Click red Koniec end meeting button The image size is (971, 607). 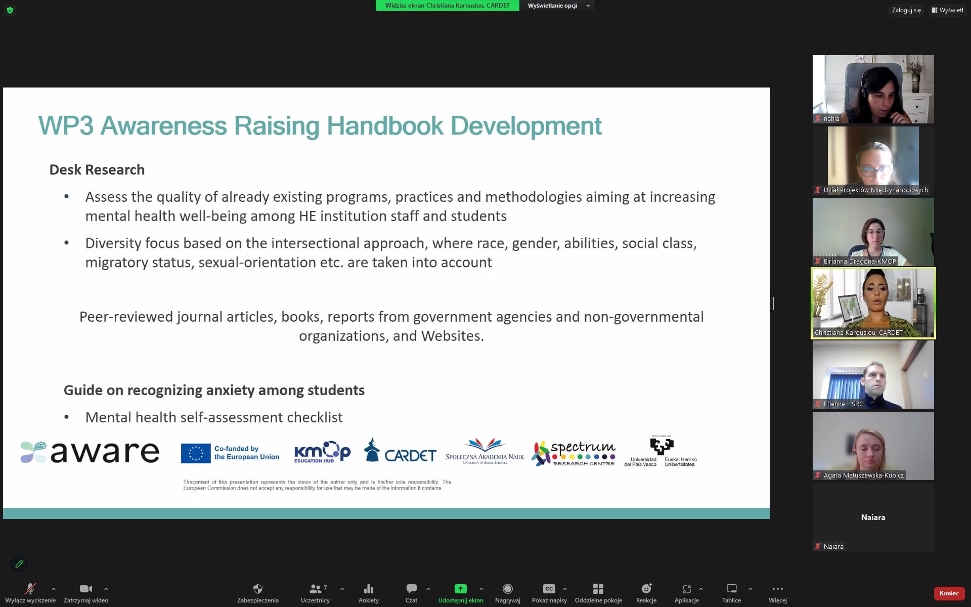point(949,593)
